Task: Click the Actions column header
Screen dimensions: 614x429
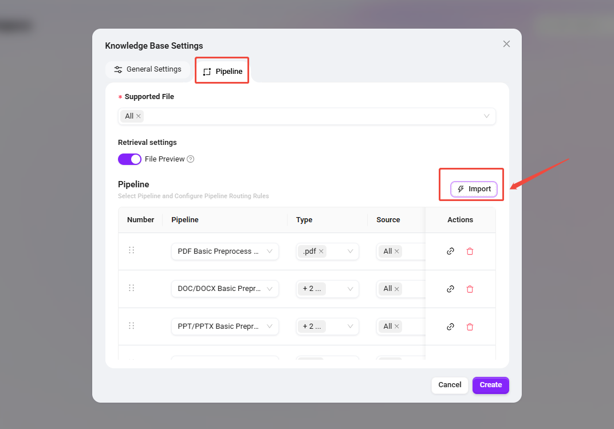Action: (460, 220)
